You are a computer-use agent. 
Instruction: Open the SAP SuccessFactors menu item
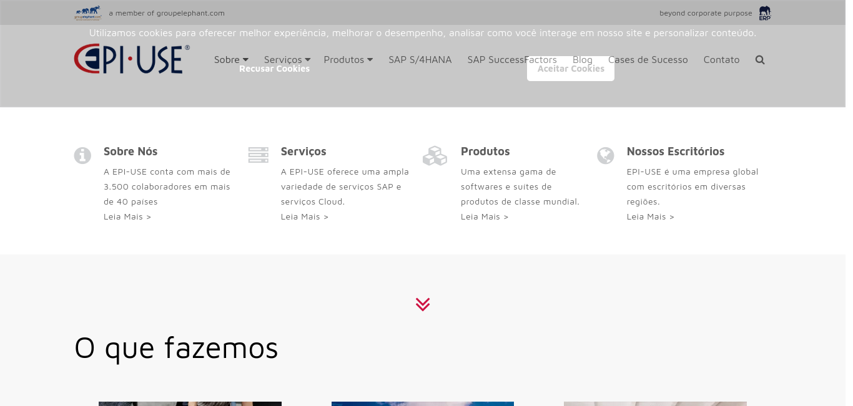coord(512,60)
